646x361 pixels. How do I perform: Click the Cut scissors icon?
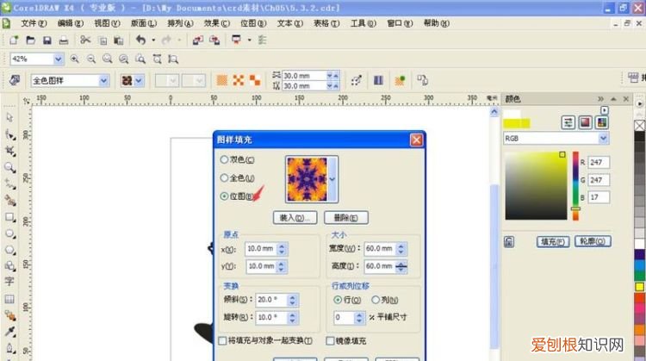click(x=85, y=40)
